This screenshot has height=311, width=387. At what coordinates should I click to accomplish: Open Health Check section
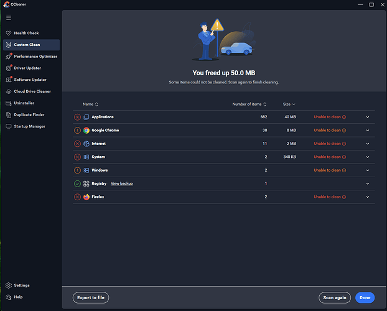pyautogui.click(x=31, y=33)
